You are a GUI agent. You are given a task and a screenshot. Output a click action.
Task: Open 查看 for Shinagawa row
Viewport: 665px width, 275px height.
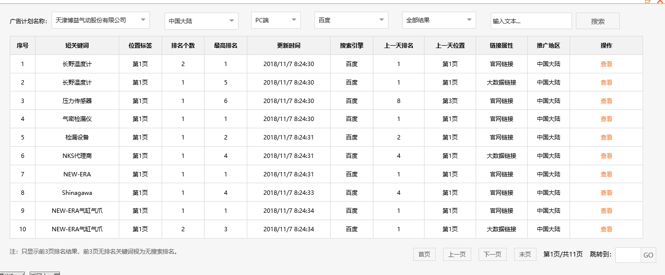(606, 193)
